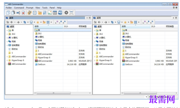Viewport: 180px width, 108px height.
Task: Open the favorites star dropdown in left panel
Action: [41, 22]
